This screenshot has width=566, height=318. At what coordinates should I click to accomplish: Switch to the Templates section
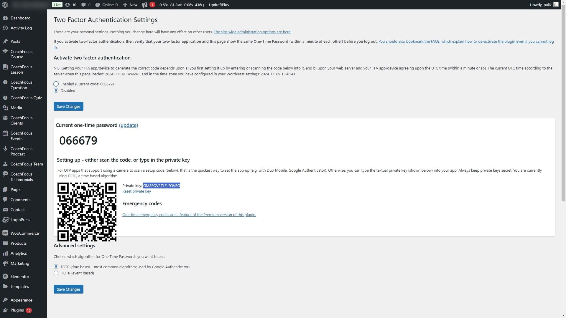(x=19, y=286)
